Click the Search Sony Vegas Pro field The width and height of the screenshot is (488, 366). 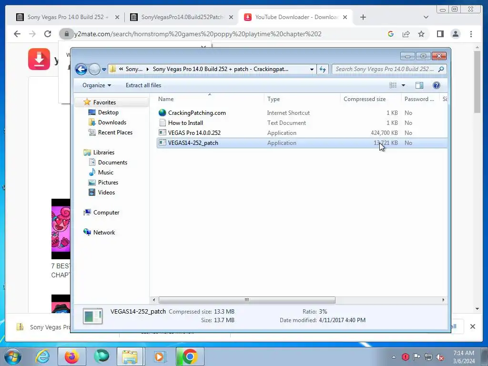(x=389, y=69)
